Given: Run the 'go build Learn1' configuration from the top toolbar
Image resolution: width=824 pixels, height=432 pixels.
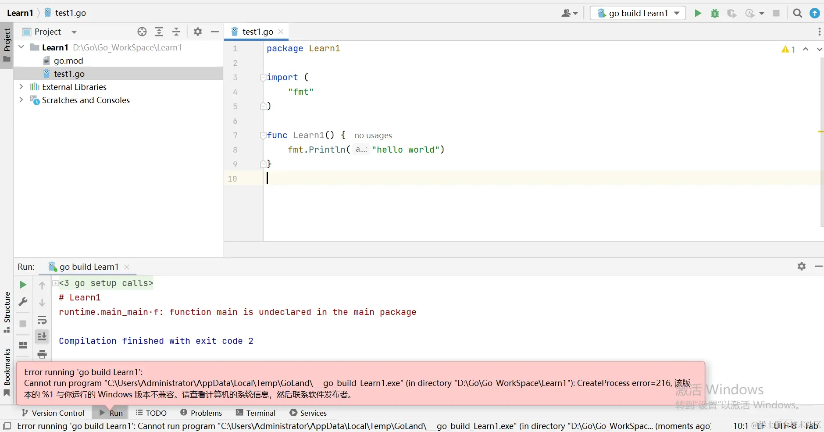Looking at the screenshot, I should [698, 13].
